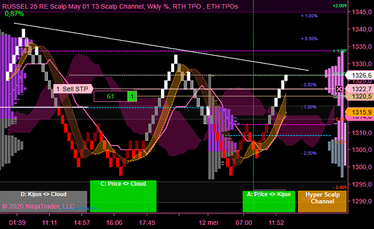The width and height of the screenshot is (374, 229).
Task: Click the '- 1,00%' blue weekly level label
Action: coord(309,107)
